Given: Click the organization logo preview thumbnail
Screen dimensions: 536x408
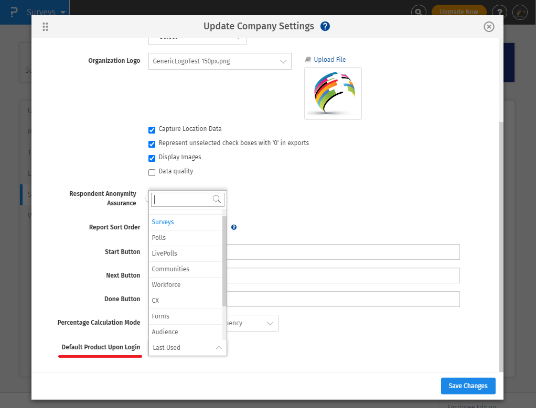Looking at the screenshot, I should [x=333, y=93].
